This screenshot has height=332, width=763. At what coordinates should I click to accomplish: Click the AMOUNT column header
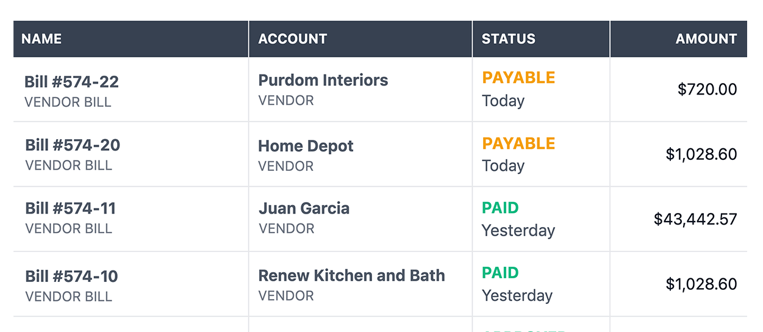pyautogui.click(x=706, y=39)
